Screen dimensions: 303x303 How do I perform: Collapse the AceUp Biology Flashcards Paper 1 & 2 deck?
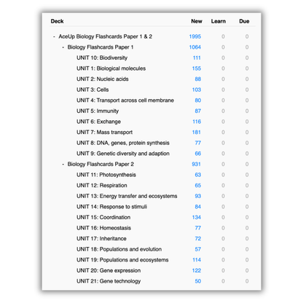click(54, 36)
